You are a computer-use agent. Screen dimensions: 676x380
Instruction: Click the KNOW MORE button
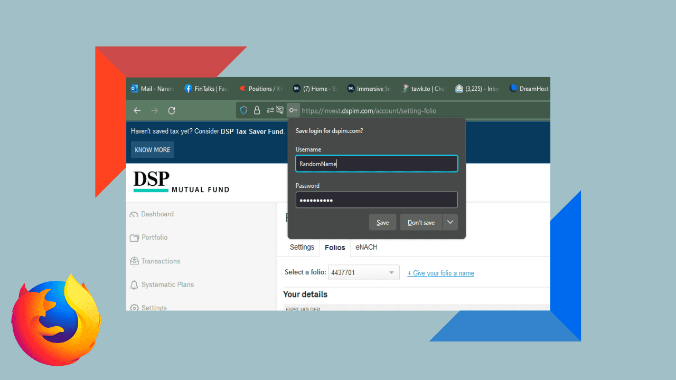152,150
